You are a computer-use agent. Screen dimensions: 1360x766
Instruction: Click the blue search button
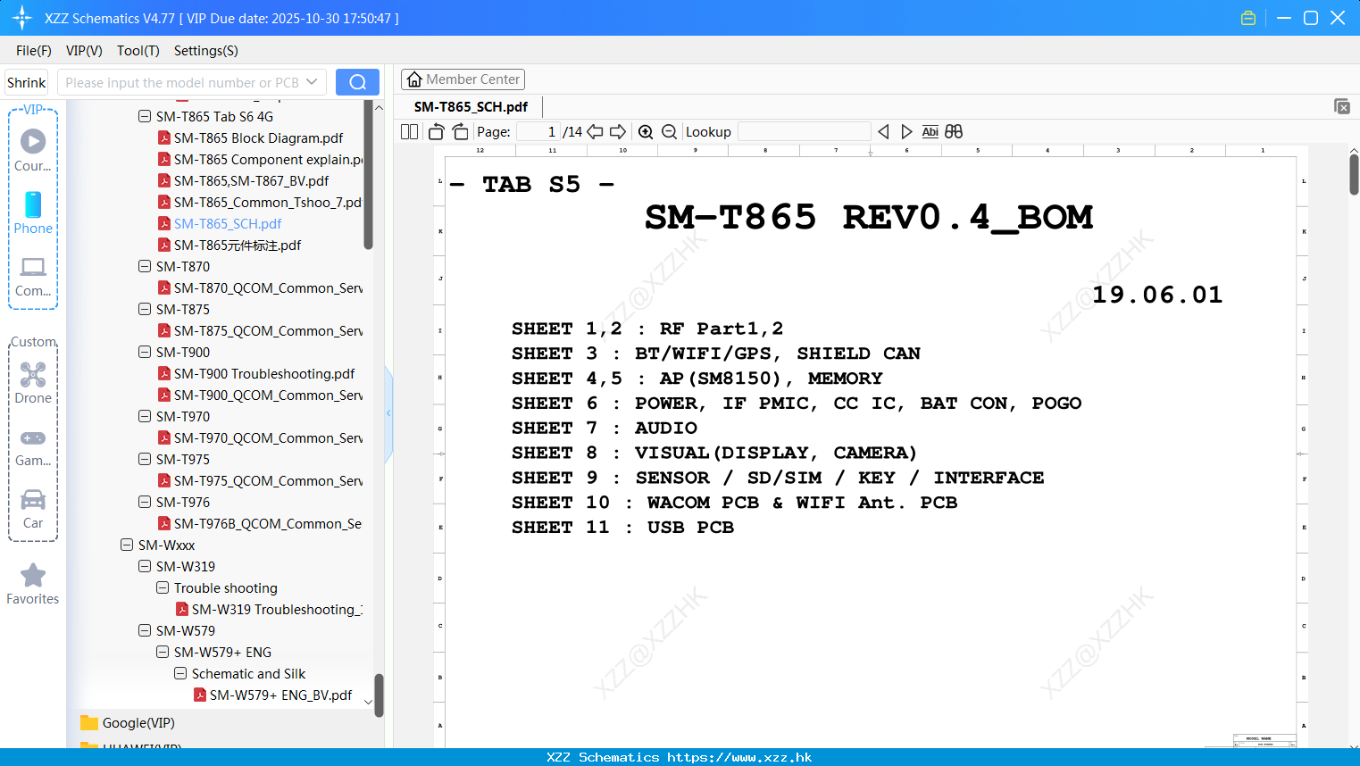[x=357, y=82]
